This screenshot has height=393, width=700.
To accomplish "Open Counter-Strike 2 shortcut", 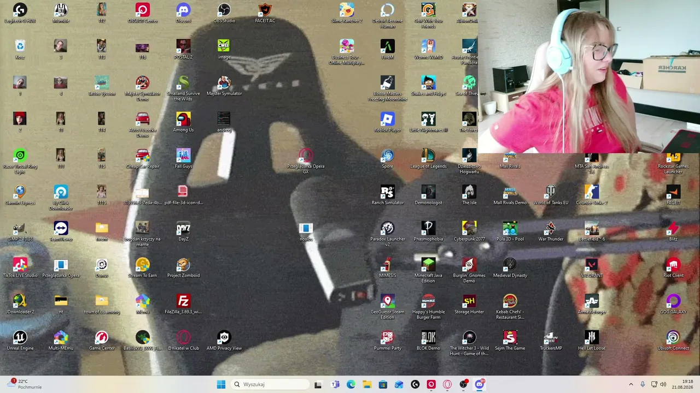I will [591, 195].
